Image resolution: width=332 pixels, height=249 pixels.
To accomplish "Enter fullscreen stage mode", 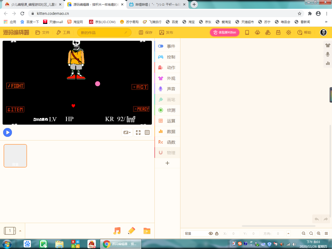I will coord(138,132).
